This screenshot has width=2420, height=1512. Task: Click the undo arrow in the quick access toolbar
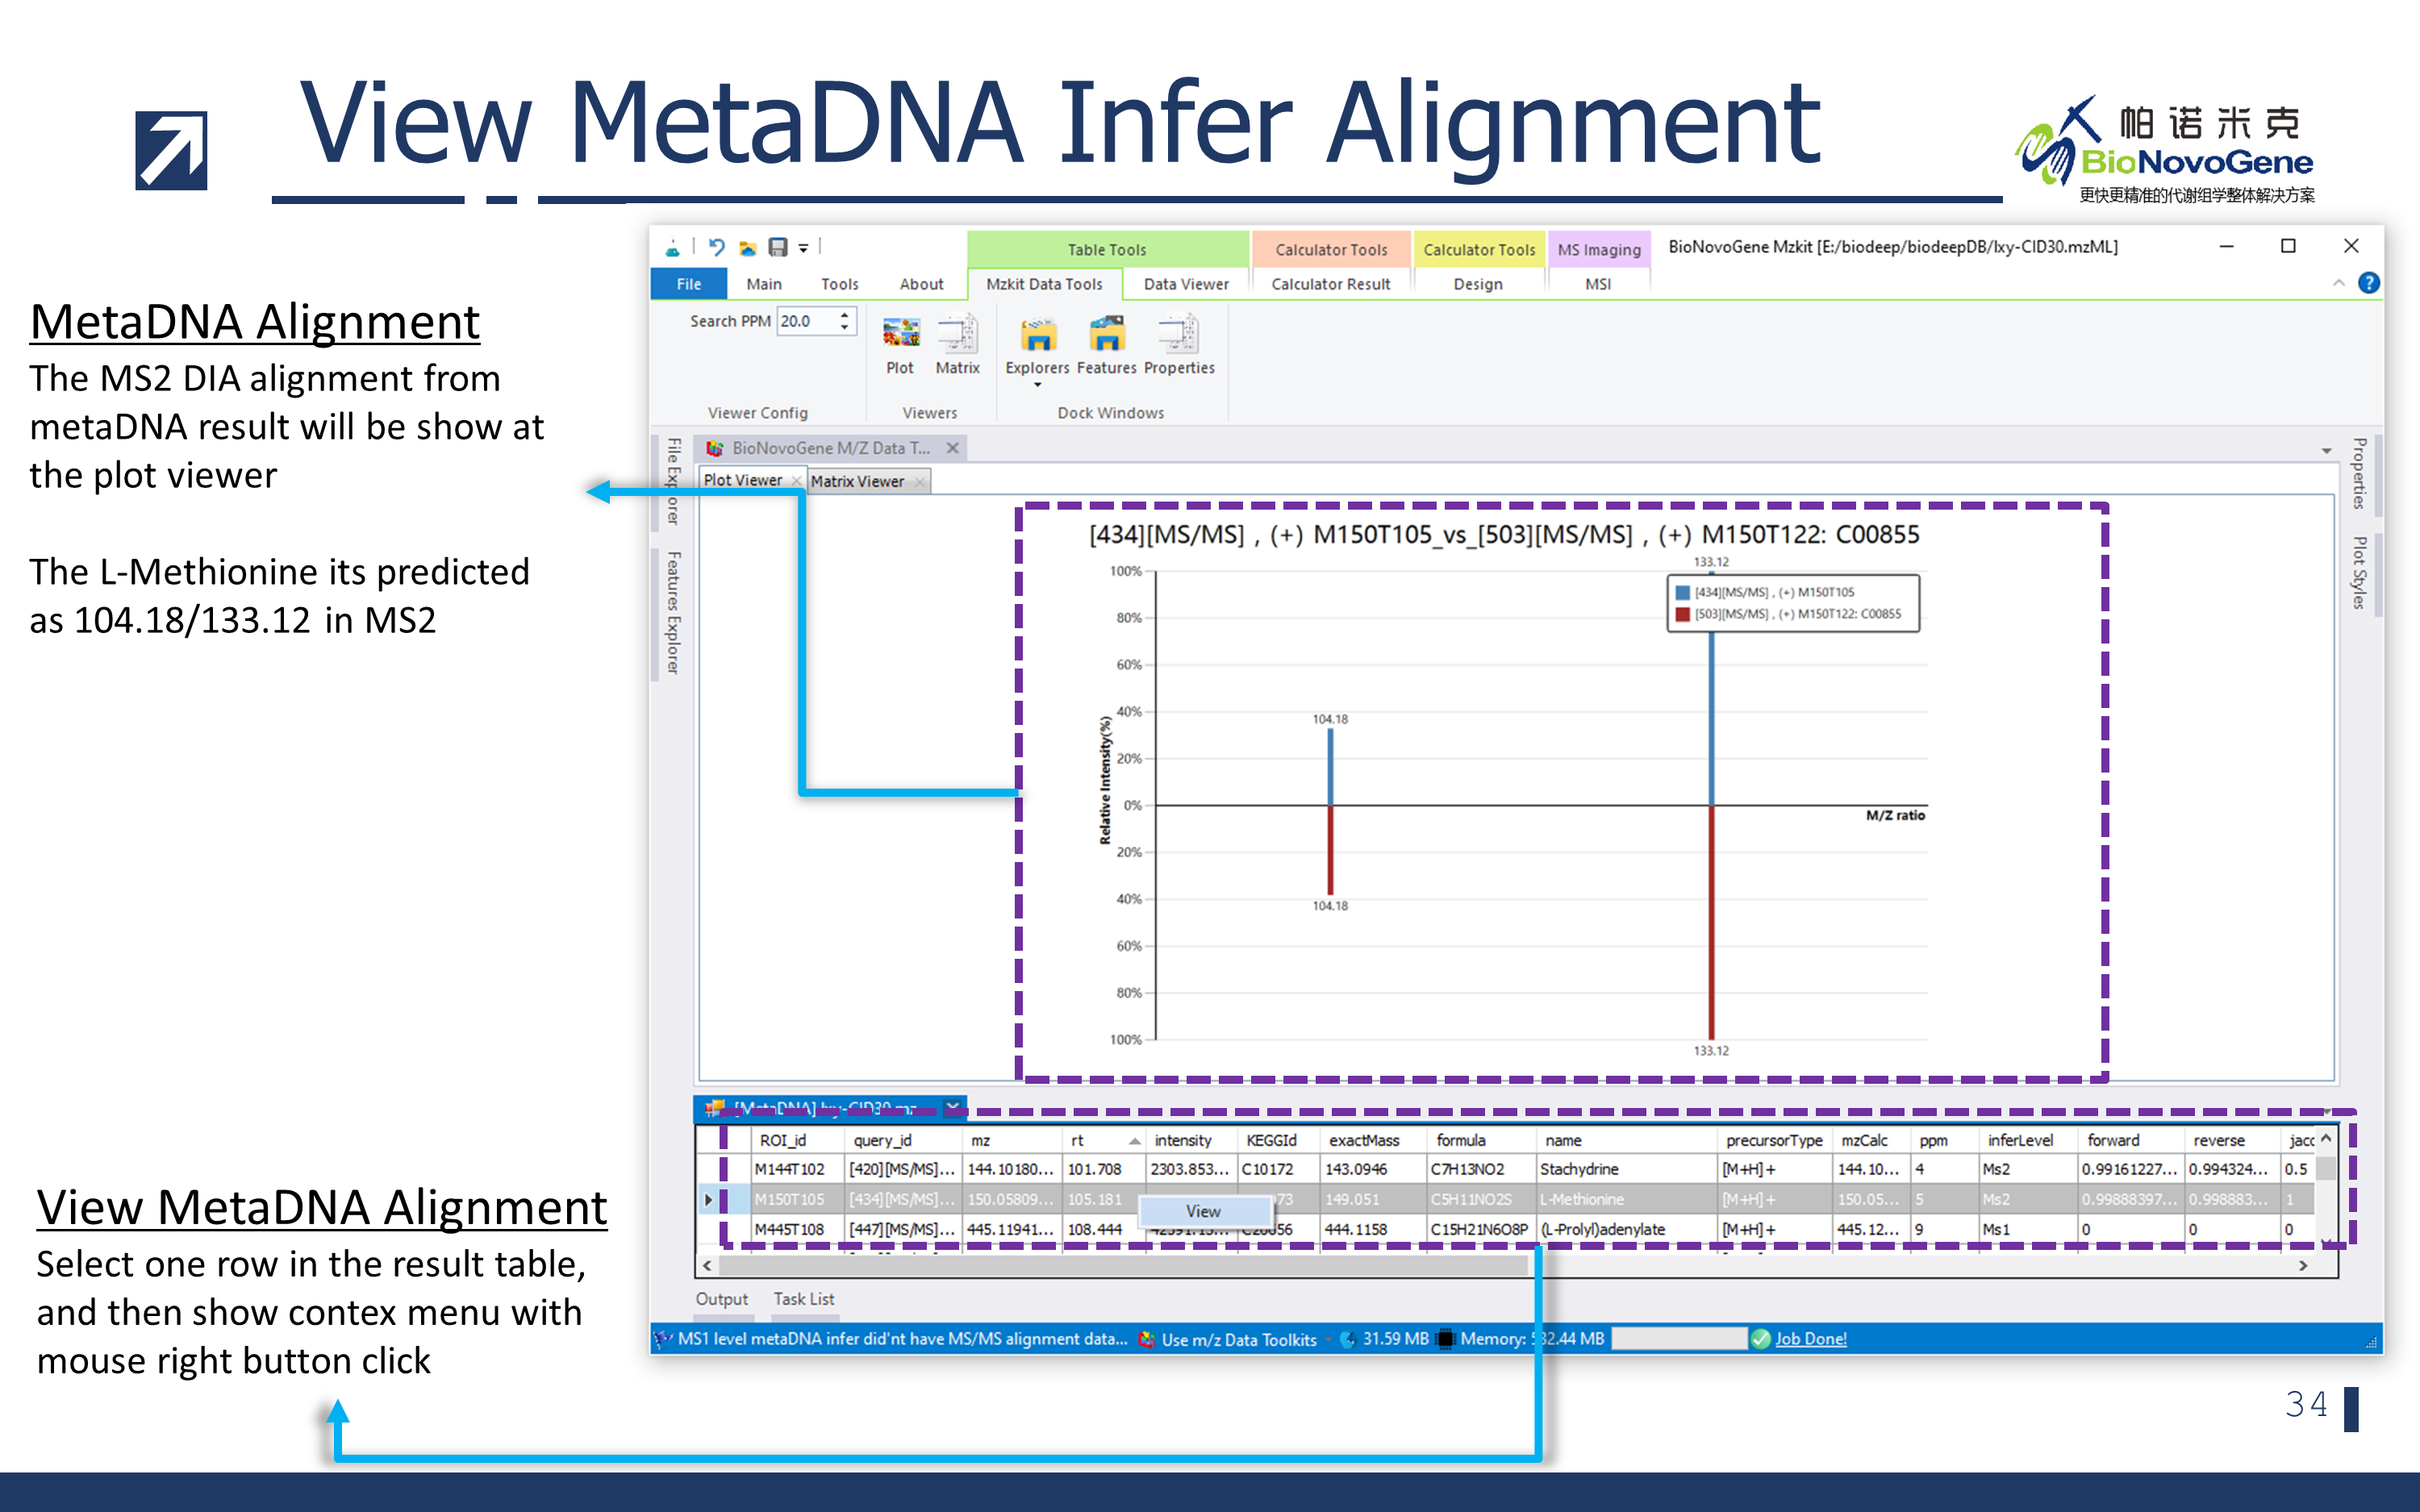[716, 247]
